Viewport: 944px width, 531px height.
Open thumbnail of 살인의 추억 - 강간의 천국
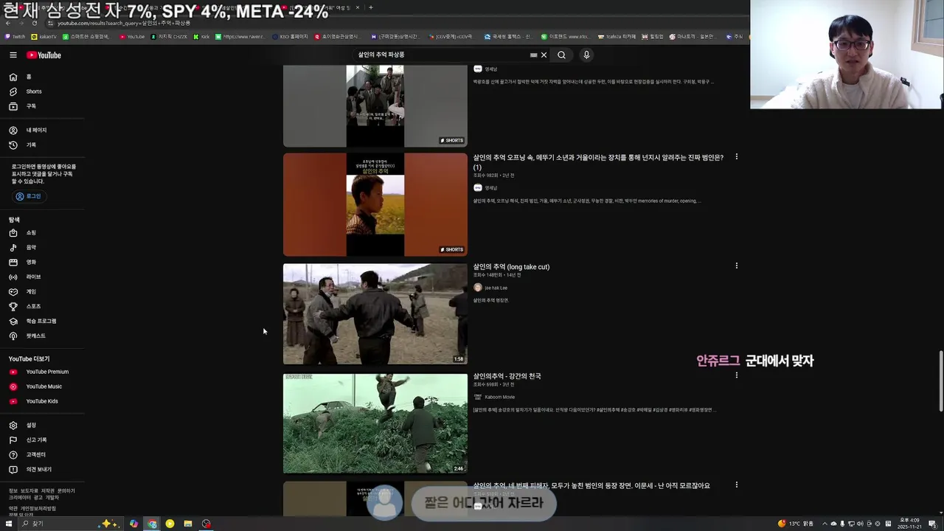(375, 423)
